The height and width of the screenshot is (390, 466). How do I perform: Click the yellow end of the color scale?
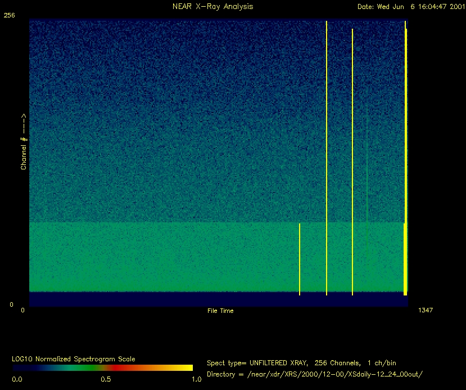[186, 367]
